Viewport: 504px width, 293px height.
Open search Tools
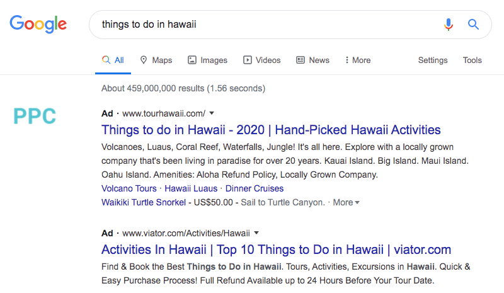[472, 60]
